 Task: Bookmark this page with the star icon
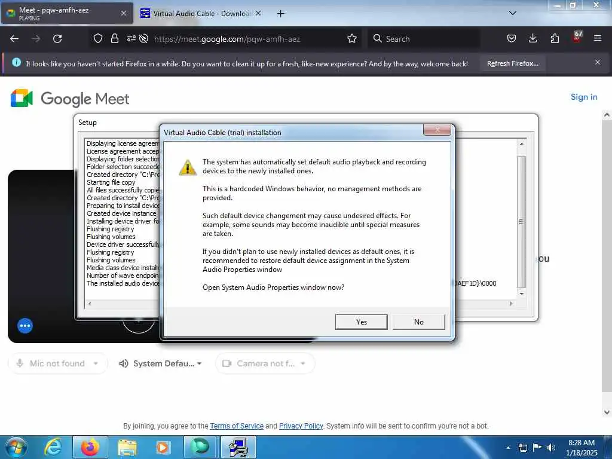click(x=352, y=39)
